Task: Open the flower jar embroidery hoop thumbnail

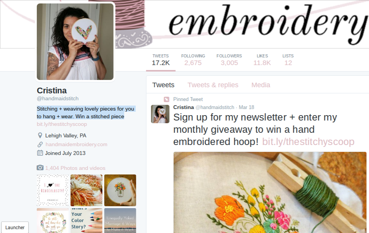Action: pos(120,190)
